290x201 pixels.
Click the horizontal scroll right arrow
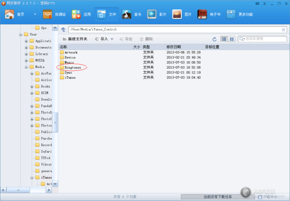tap(48, 190)
